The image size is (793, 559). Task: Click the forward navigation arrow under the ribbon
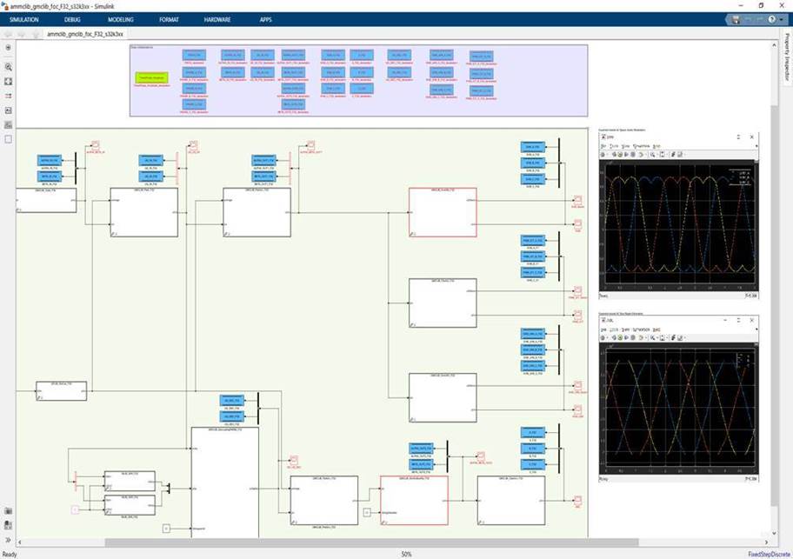tap(19, 35)
